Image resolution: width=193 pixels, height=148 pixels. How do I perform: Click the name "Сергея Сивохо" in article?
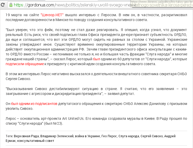[18, 79]
